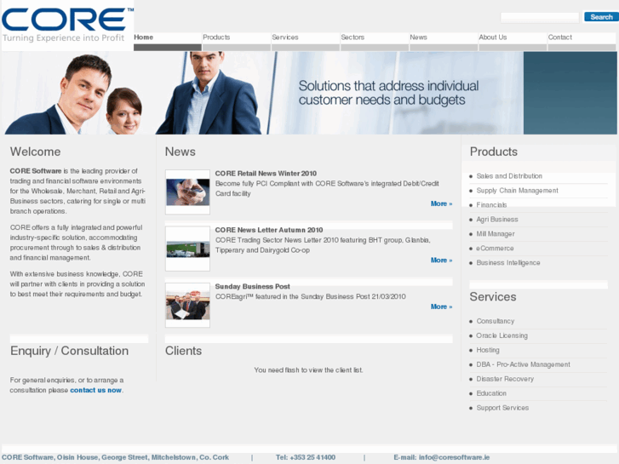Click the Services sidebar heading
619x464 pixels.
pos(493,296)
